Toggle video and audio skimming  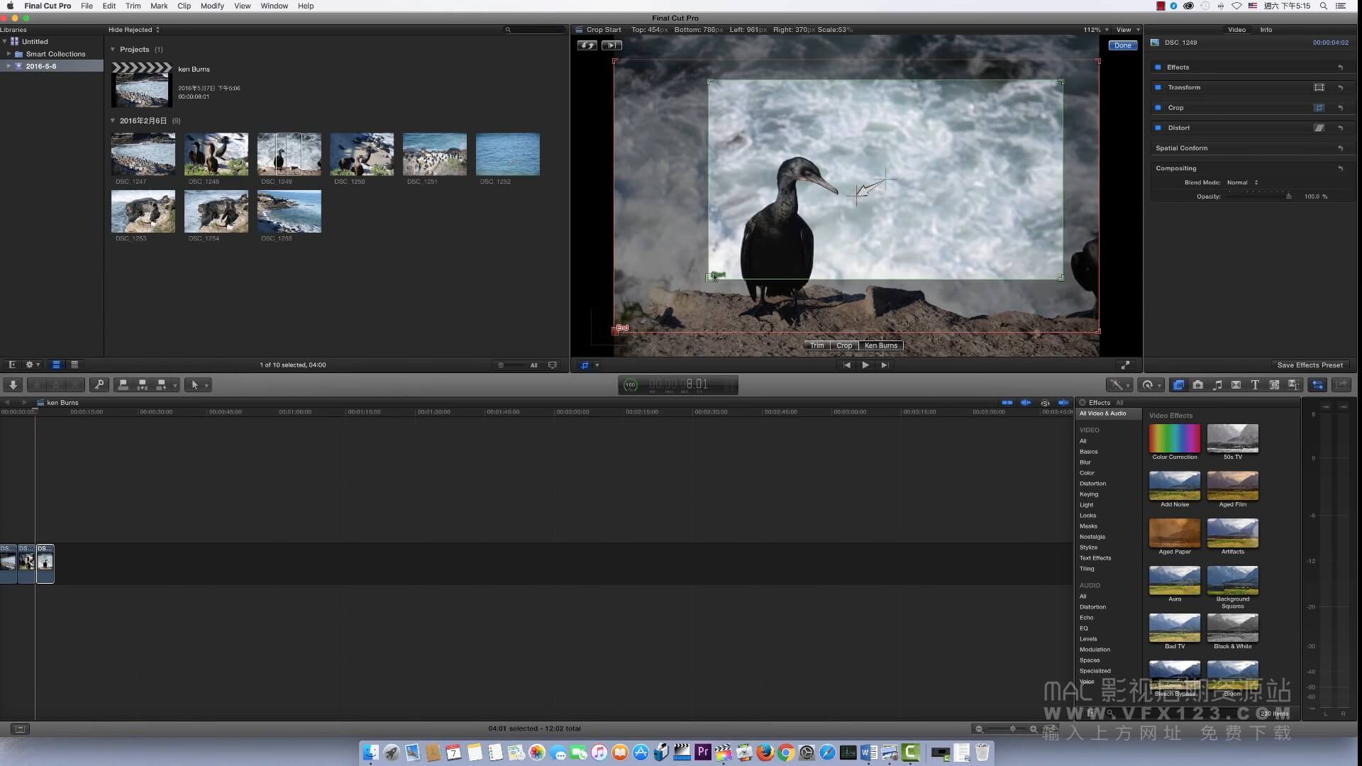tap(1007, 403)
